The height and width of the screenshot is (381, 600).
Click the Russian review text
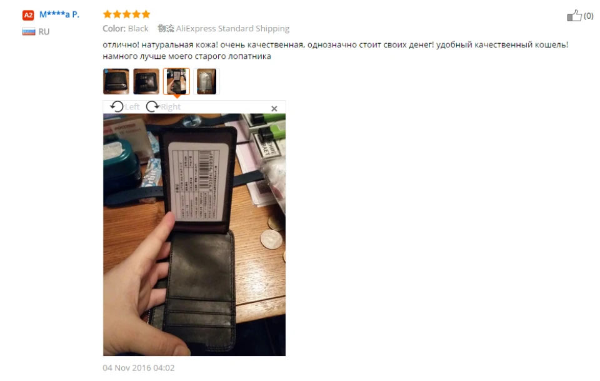(x=336, y=50)
